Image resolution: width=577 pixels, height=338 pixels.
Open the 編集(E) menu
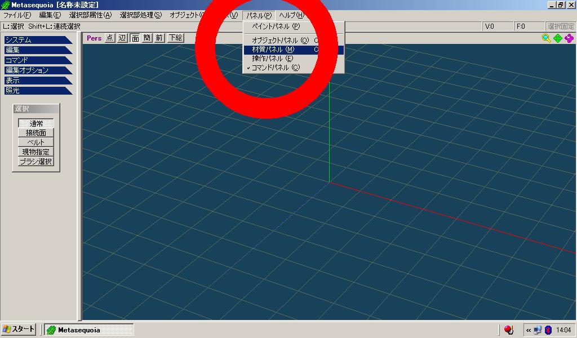[x=50, y=15]
